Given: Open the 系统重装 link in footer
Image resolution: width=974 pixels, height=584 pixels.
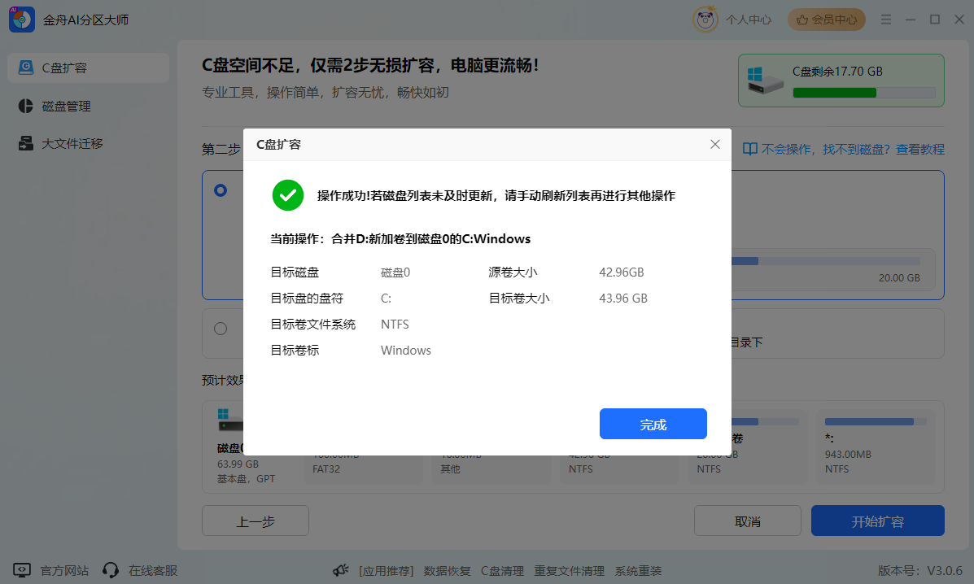Looking at the screenshot, I should tap(638, 571).
